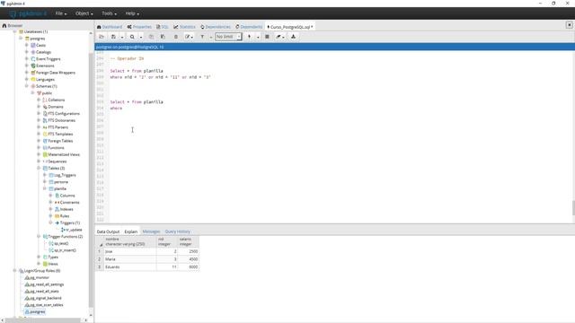Open the File menu
This screenshot has height=323, width=575.
point(61,13)
